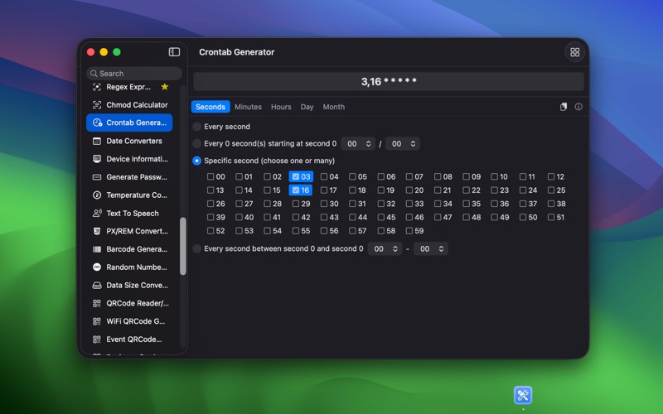This screenshot has height=414, width=663.
Task: Click the copy crontab expression icon
Action: [564, 107]
